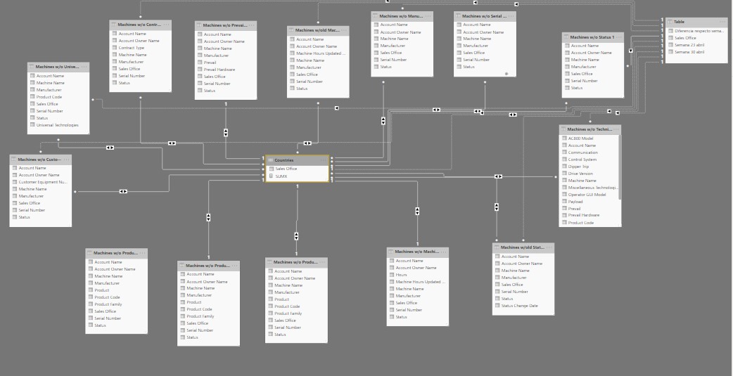Click filter arrow on Countries–Machines w/o Mechi line
The height and width of the screenshot is (376, 733).
tap(417, 211)
